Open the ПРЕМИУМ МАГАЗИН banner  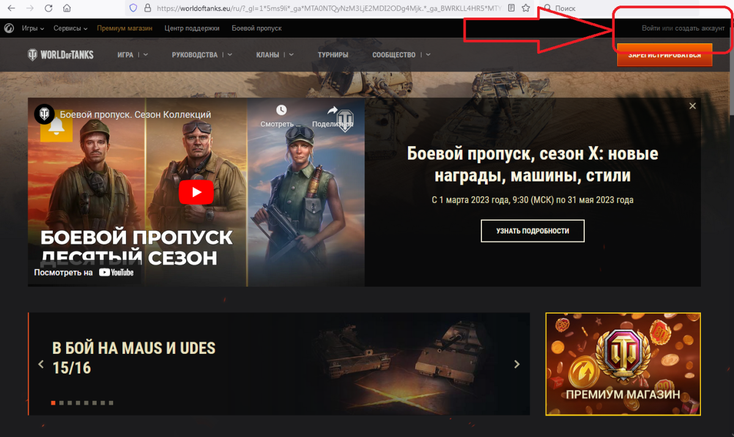coord(623,364)
